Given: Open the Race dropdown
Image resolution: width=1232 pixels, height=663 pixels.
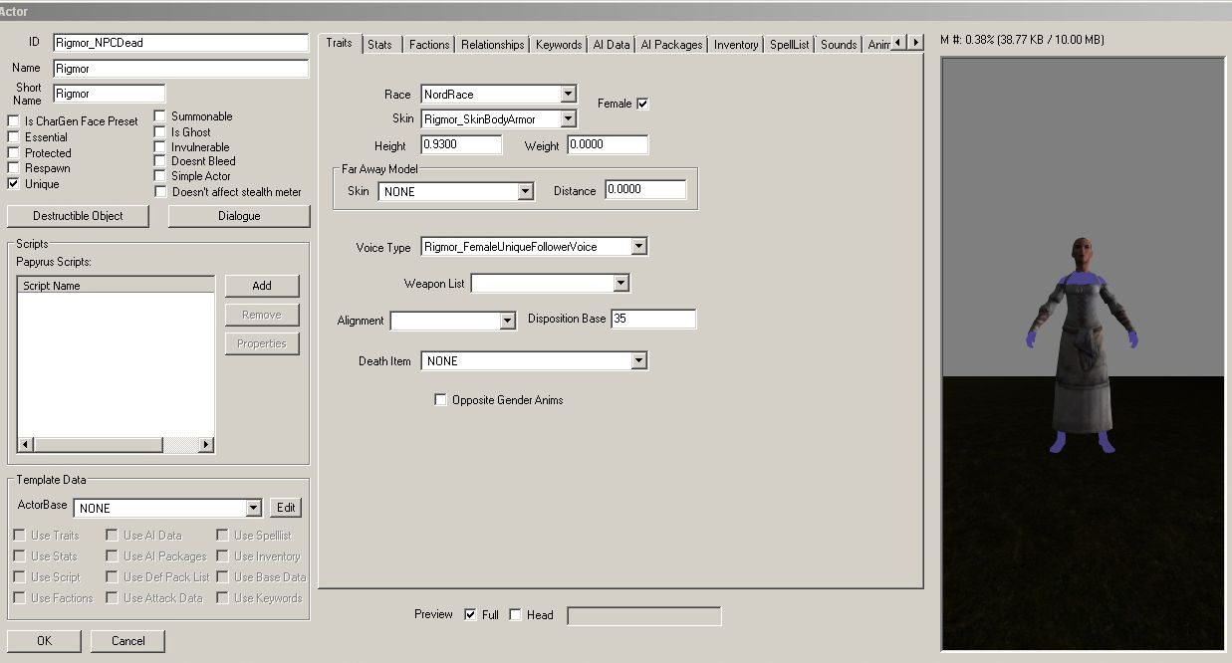Looking at the screenshot, I should 568,95.
